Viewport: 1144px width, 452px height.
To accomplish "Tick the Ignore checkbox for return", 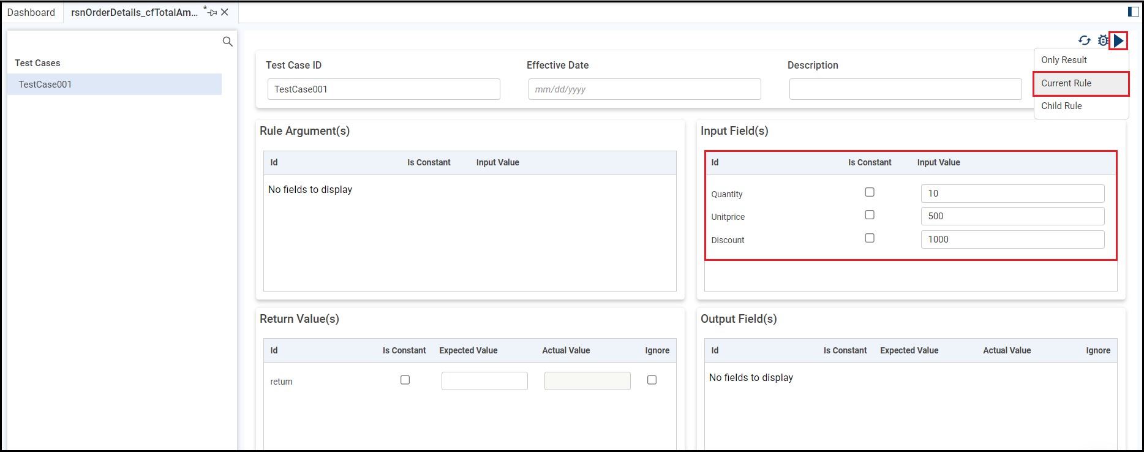I will coord(652,380).
